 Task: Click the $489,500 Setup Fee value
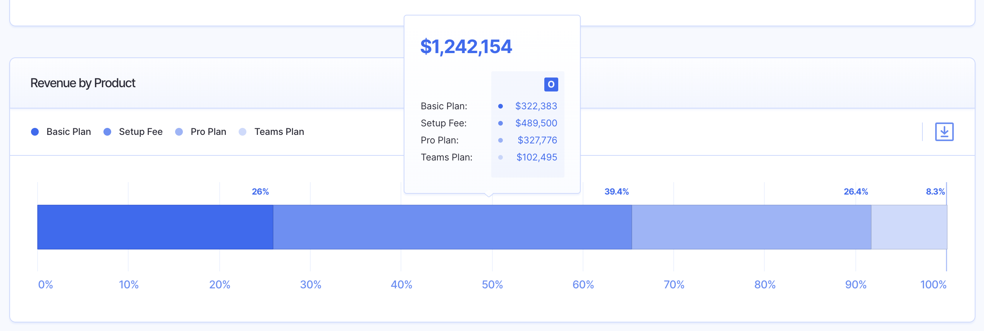point(536,123)
